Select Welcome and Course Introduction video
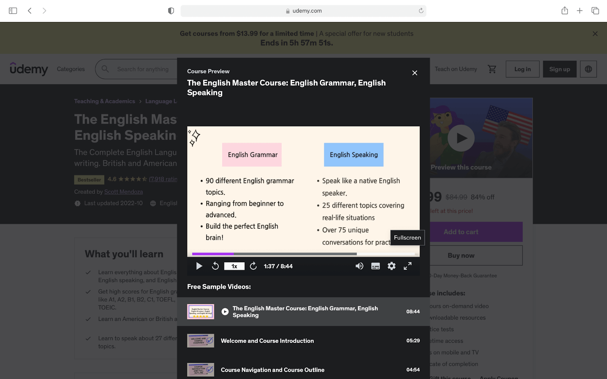This screenshot has width=607, height=379. click(x=267, y=341)
